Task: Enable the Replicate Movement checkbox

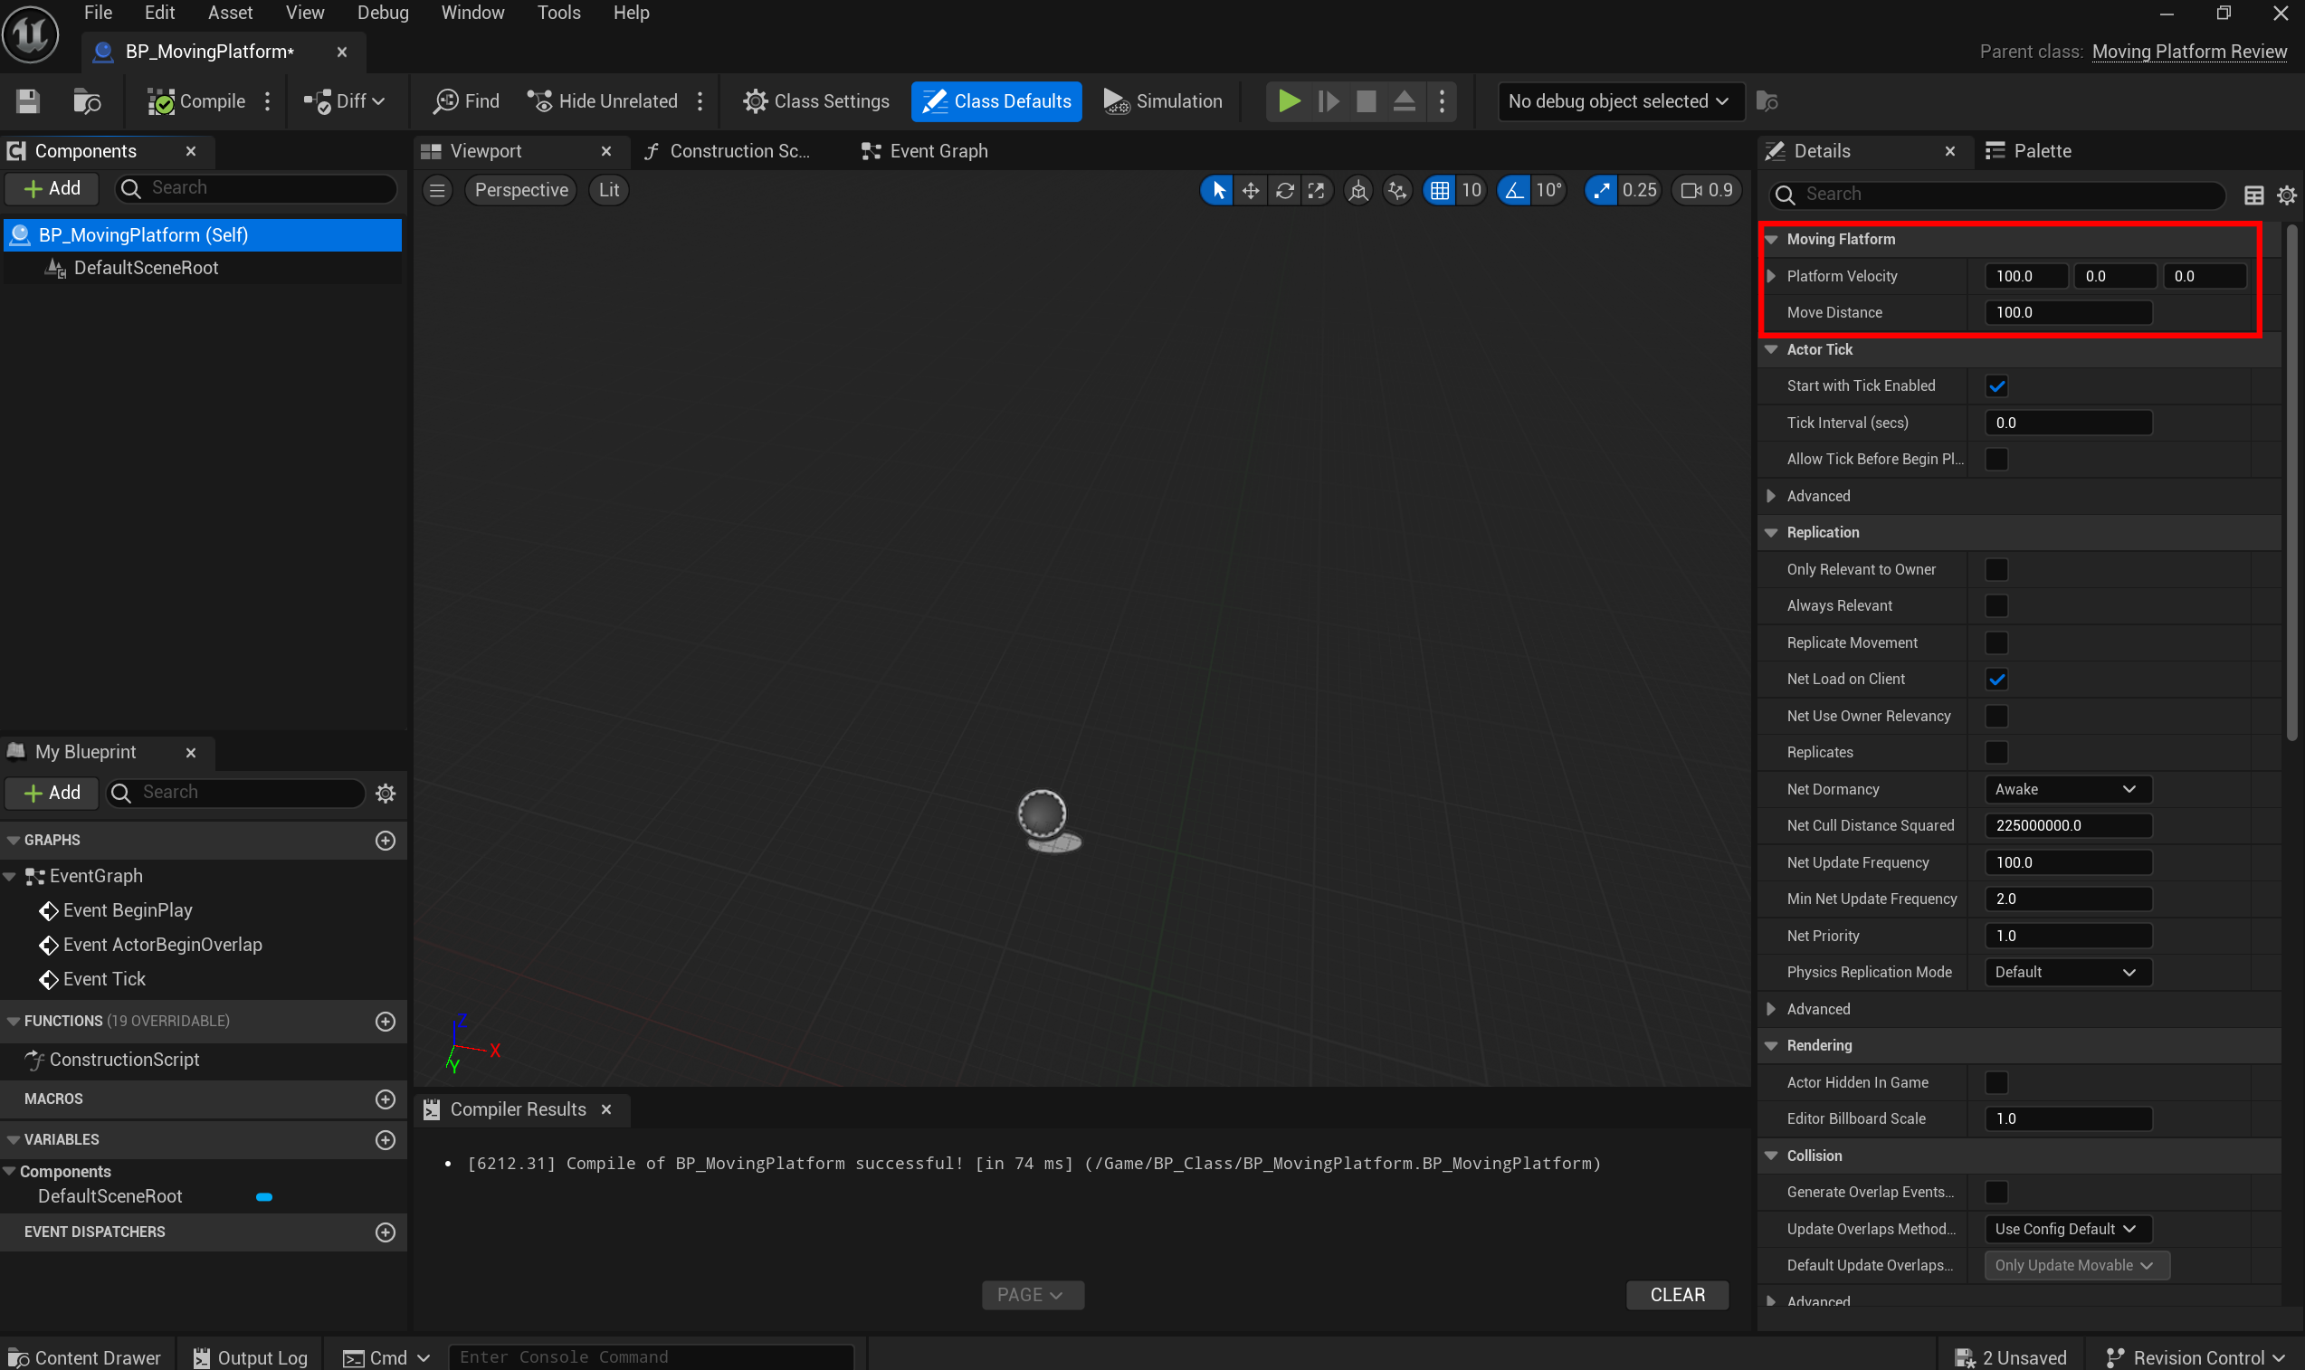Action: [1995, 642]
